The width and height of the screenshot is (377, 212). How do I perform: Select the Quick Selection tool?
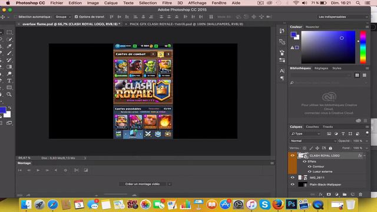pos(9,39)
